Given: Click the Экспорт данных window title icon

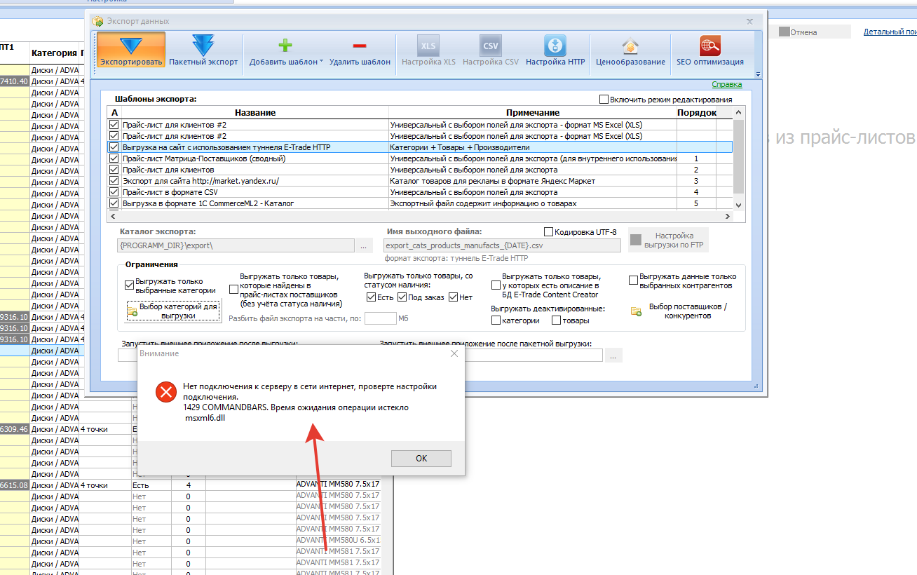Looking at the screenshot, I should click(98, 21).
